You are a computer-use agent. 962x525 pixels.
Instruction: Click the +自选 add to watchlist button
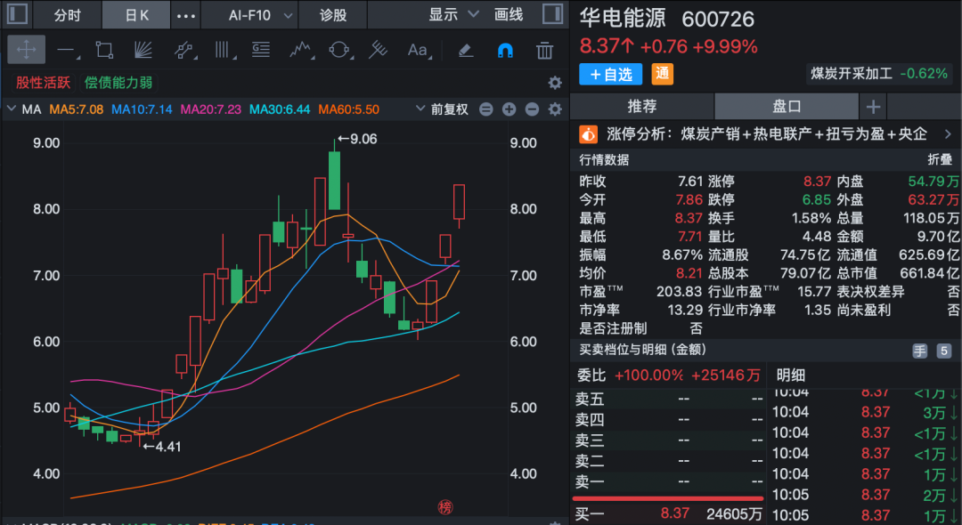(x=610, y=74)
